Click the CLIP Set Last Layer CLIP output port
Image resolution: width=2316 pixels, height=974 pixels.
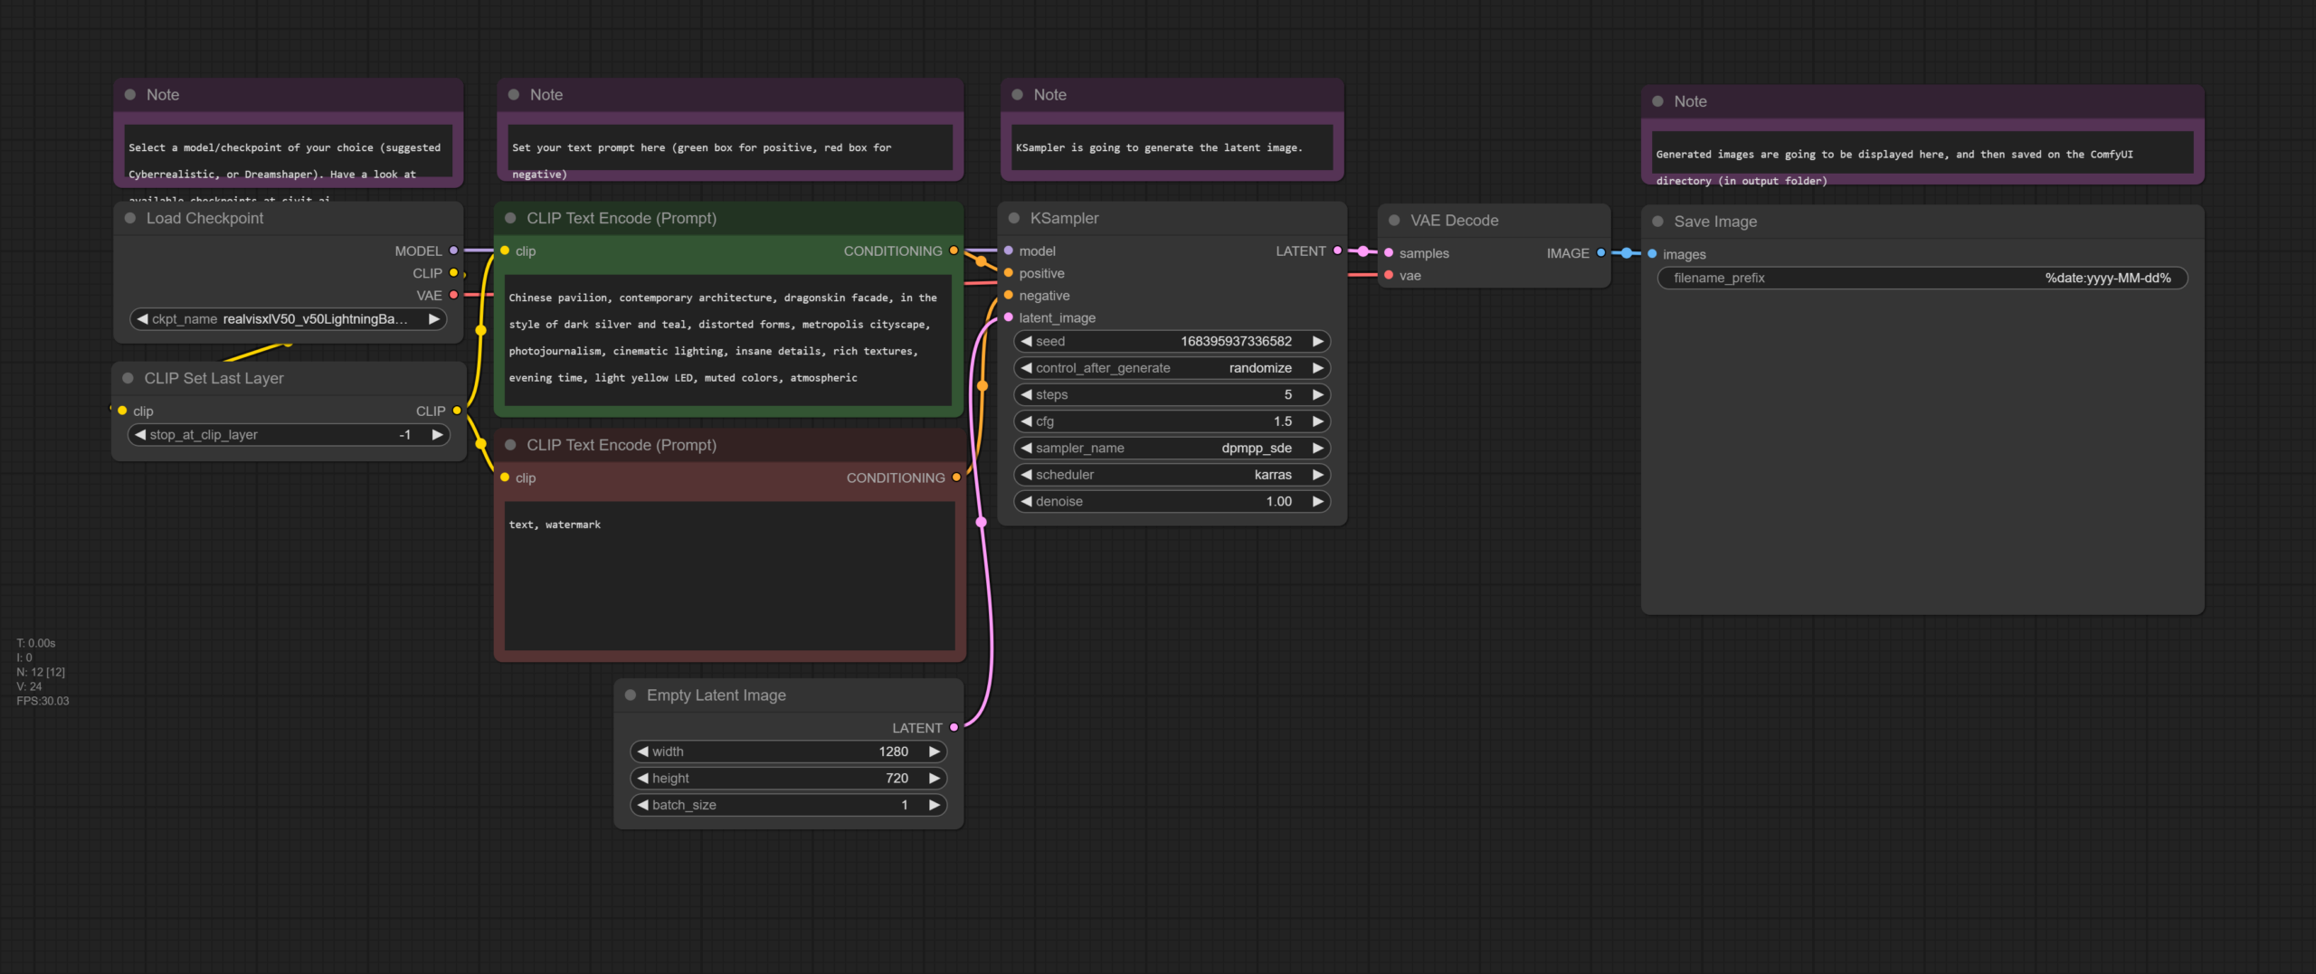[457, 411]
